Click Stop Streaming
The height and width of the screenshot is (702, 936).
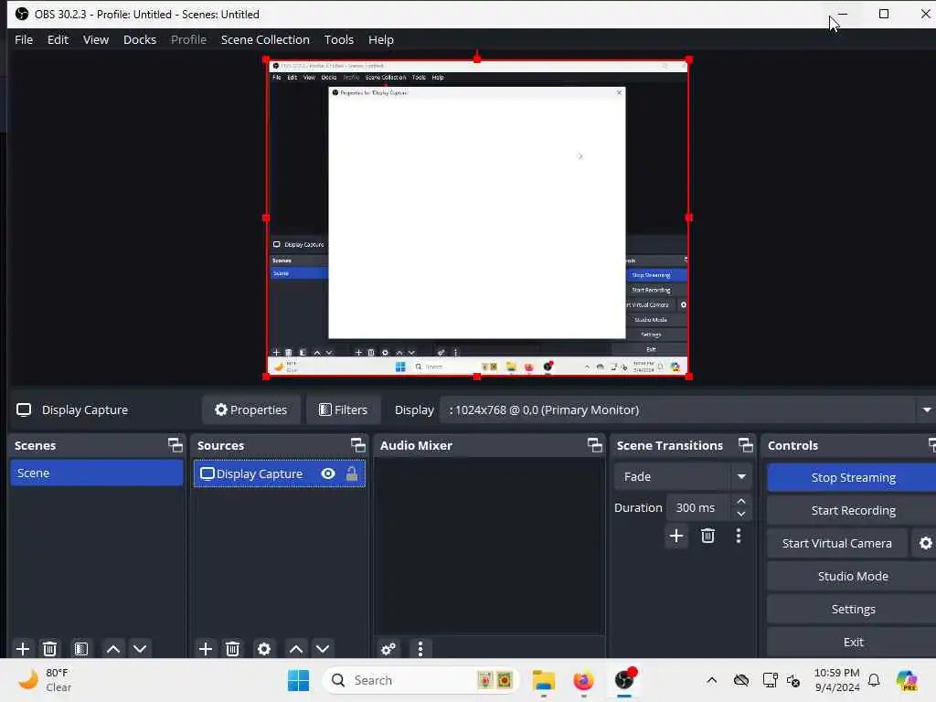853,477
